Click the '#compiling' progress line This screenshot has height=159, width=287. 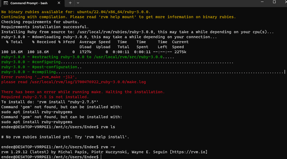143,72
